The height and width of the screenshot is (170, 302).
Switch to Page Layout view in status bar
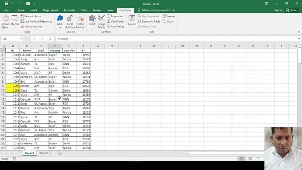[250, 159]
